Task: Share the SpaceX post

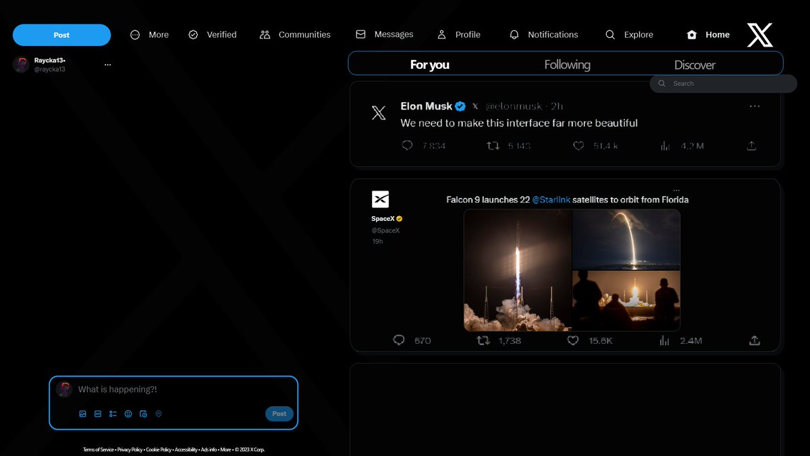Action: click(x=755, y=340)
